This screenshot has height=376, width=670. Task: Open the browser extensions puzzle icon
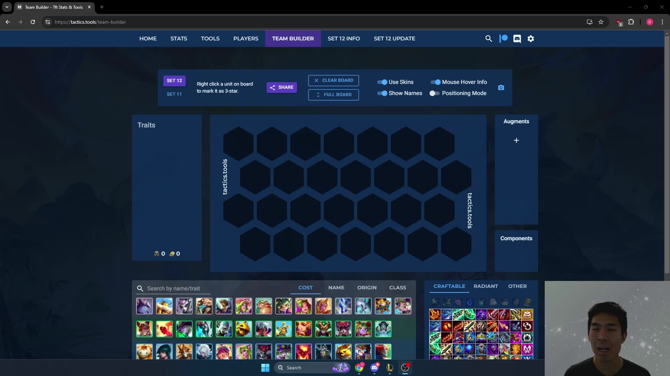(631, 22)
